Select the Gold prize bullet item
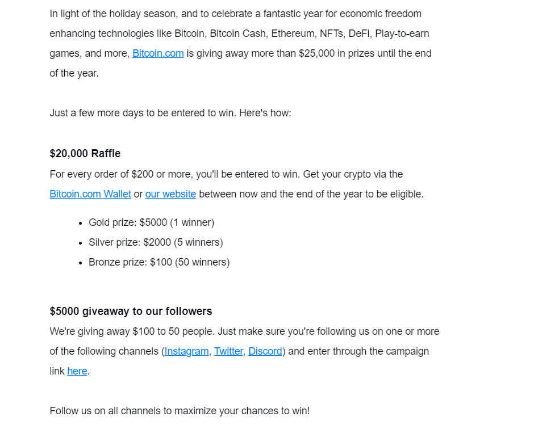 [x=152, y=222]
